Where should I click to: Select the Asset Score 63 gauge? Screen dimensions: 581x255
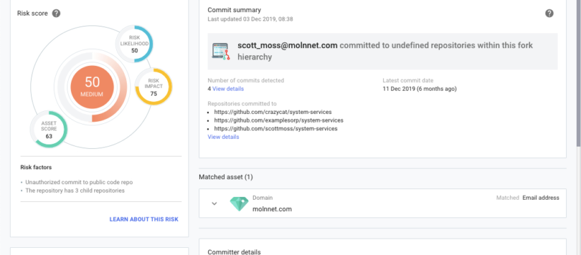[x=49, y=130]
